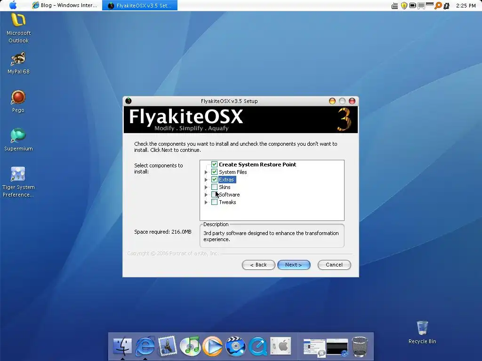The height and width of the screenshot is (361, 482).
Task: Click Next > to continue setup
Action: click(x=294, y=265)
